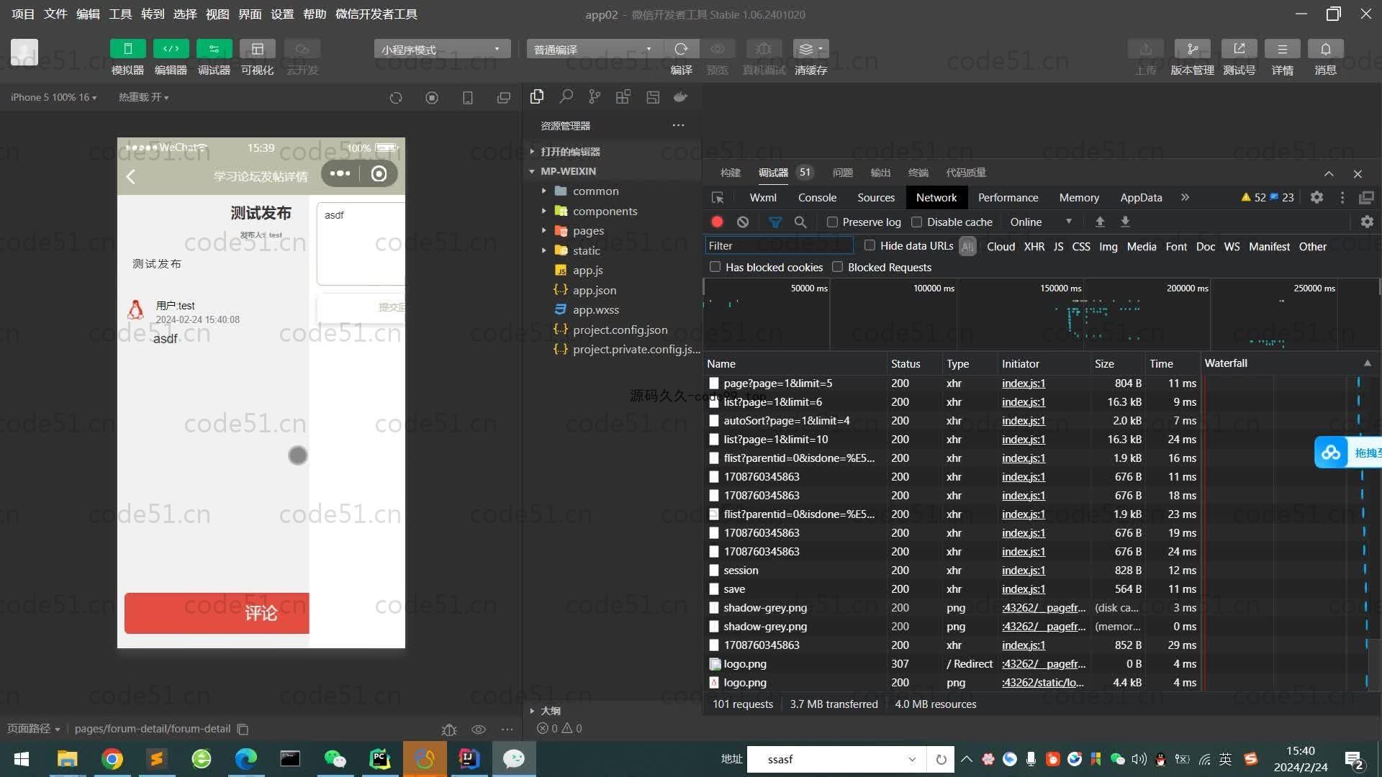Toggle Hide data URLs checkbox

tap(870, 245)
